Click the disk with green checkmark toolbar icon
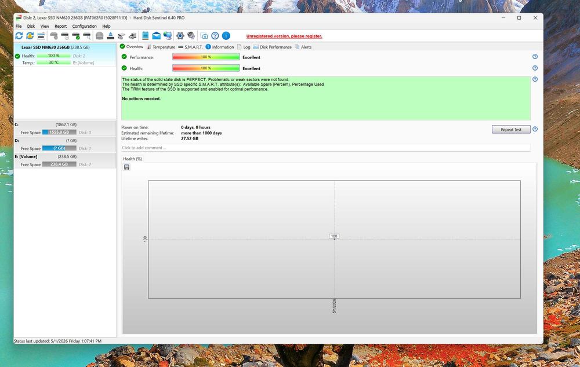 (x=76, y=36)
